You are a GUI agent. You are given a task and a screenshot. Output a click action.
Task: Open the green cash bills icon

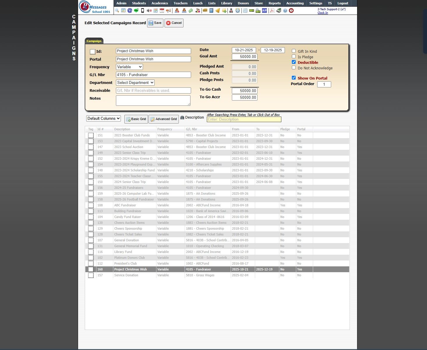coord(190,10)
